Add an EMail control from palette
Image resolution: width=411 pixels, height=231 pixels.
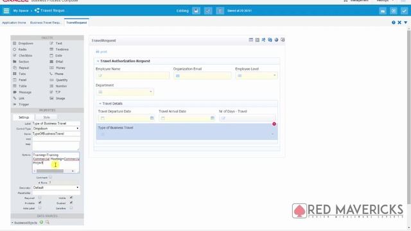57,62
